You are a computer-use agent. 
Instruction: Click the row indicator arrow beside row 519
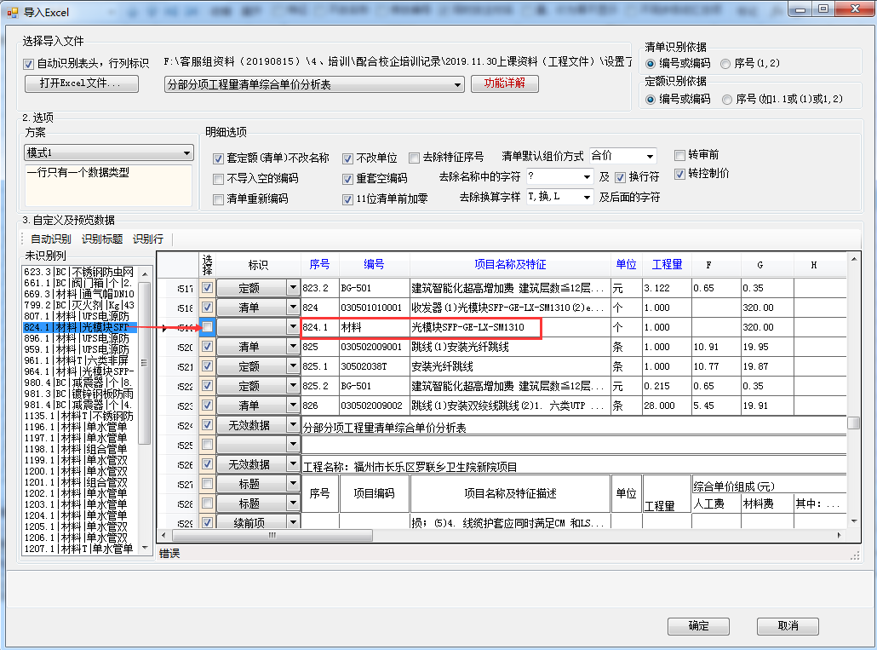point(164,328)
